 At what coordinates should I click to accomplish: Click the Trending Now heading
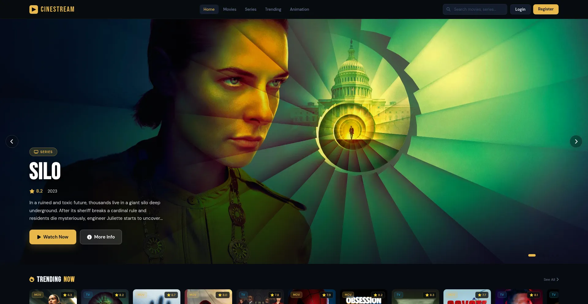(x=52, y=279)
